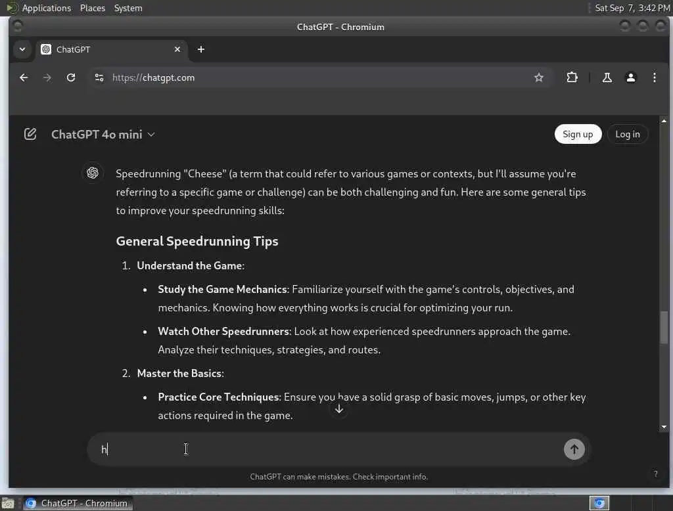Click 'ChatGPT can make mistakes' disclaimer text

pos(339,477)
